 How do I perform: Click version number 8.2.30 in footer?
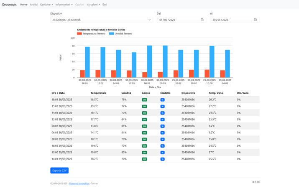256,182
